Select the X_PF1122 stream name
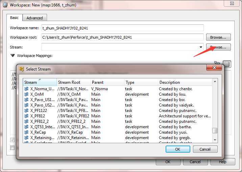This screenshot has height=172, width=242. click(39, 111)
